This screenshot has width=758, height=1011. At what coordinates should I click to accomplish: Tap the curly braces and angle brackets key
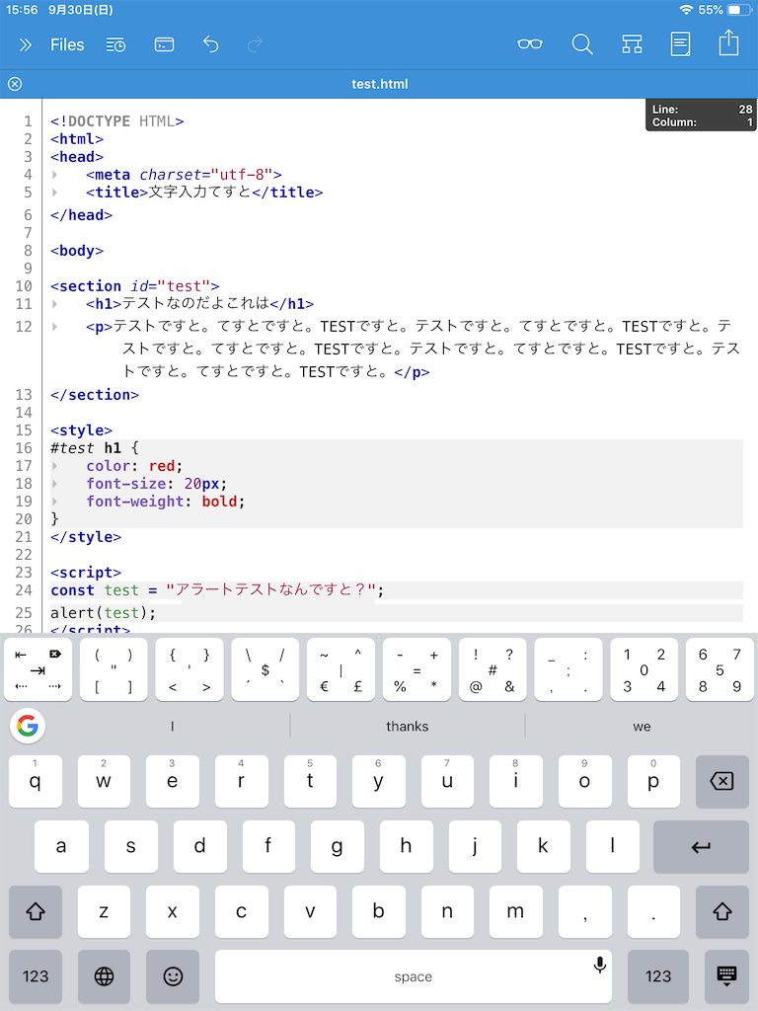pyautogui.click(x=189, y=669)
